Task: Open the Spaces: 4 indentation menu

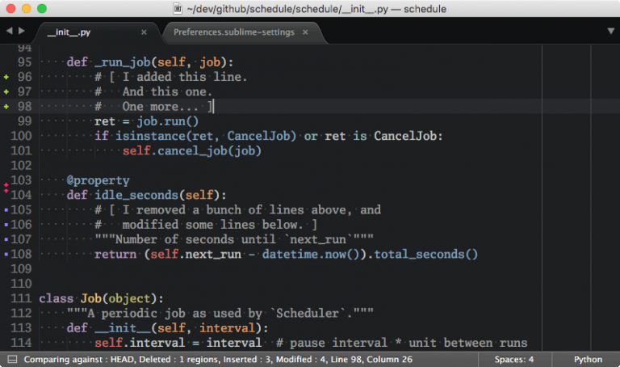Action: click(514, 359)
